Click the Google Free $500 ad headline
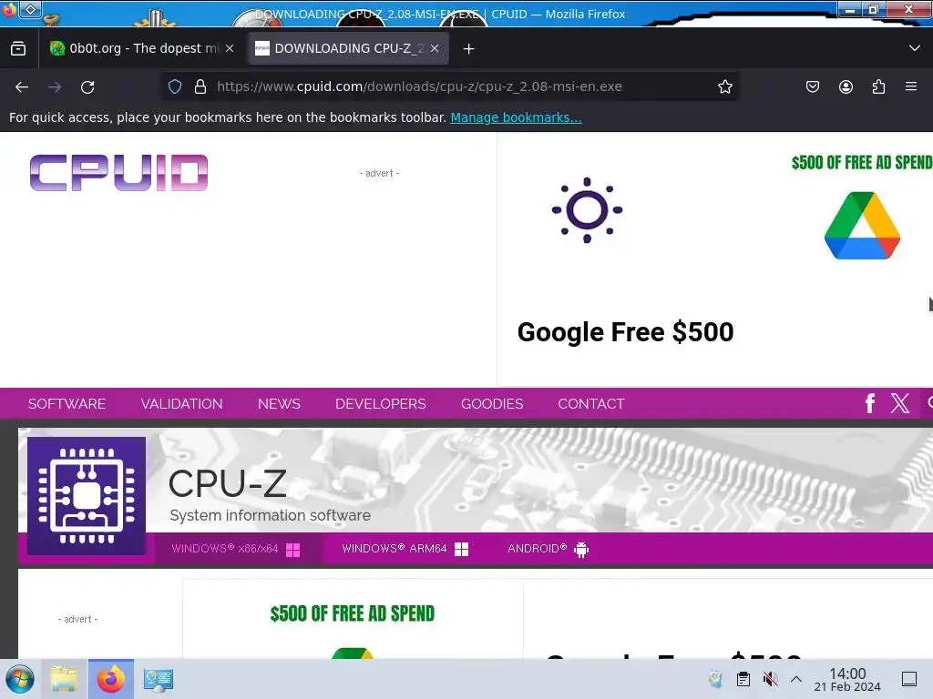This screenshot has width=933, height=699. (x=625, y=332)
